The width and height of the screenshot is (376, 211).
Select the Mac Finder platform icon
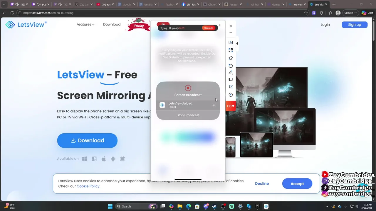pyautogui.click(x=94, y=159)
